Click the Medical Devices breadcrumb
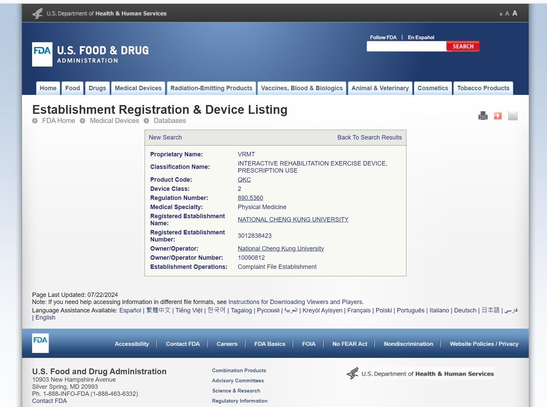Viewport: 547px width, 407px height. pyautogui.click(x=115, y=121)
